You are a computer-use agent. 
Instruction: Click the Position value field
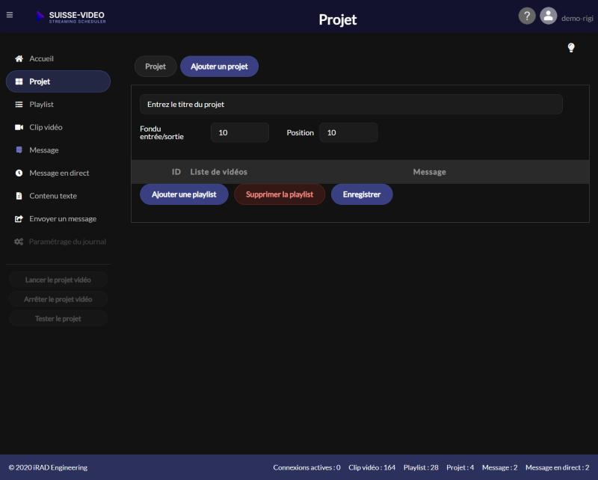coord(348,132)
